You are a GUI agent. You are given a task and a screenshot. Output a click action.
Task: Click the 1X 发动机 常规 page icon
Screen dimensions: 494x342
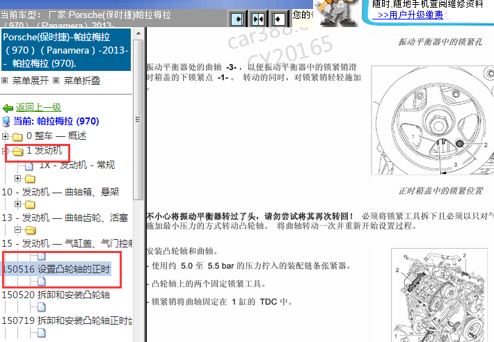pos(29,166)
